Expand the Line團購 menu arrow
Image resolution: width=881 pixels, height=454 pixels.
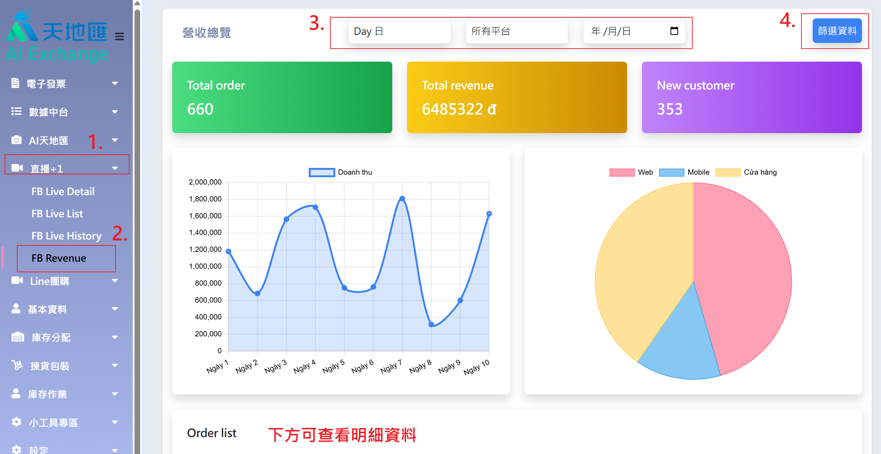tap(115, 281)
